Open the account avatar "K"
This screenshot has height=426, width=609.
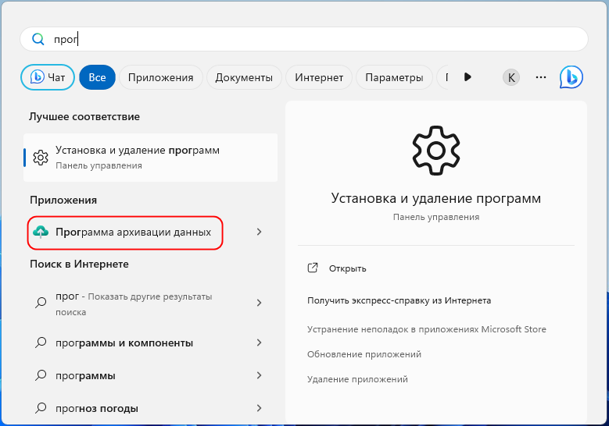coord(511,77)
